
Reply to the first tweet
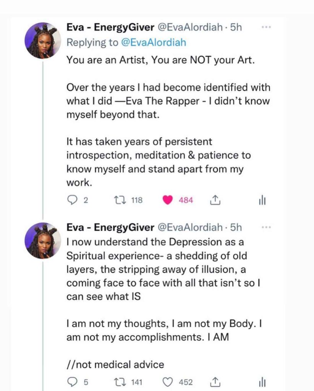pyautogui.click(x=72, y=200)
